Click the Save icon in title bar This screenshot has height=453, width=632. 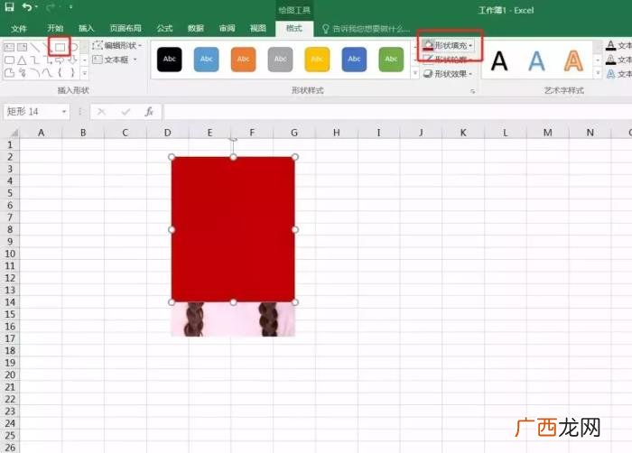point(9,6)
